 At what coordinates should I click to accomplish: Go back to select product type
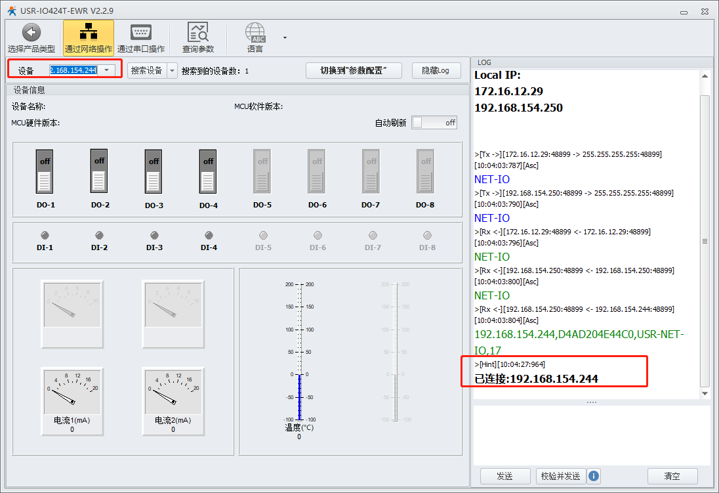[31, 37]
